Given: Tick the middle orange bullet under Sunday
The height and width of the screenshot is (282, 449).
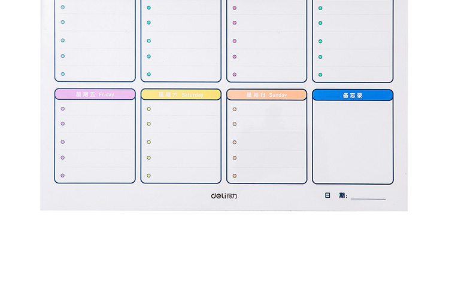Looking at the screenshot, I should pos(235,142).
